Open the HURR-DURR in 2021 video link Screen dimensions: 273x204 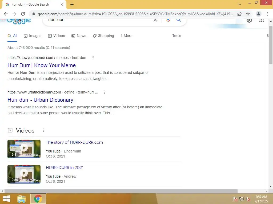click(x=65, y=168)
